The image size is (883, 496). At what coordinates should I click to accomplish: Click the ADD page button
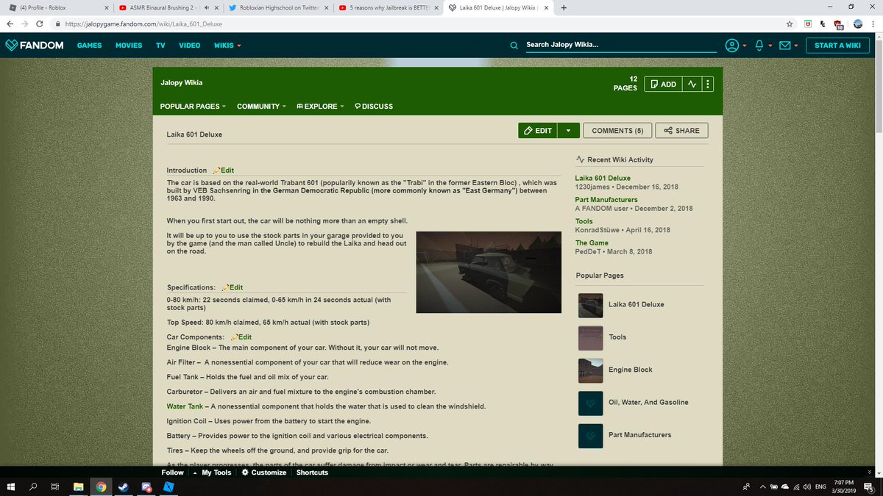click(663, 85)
